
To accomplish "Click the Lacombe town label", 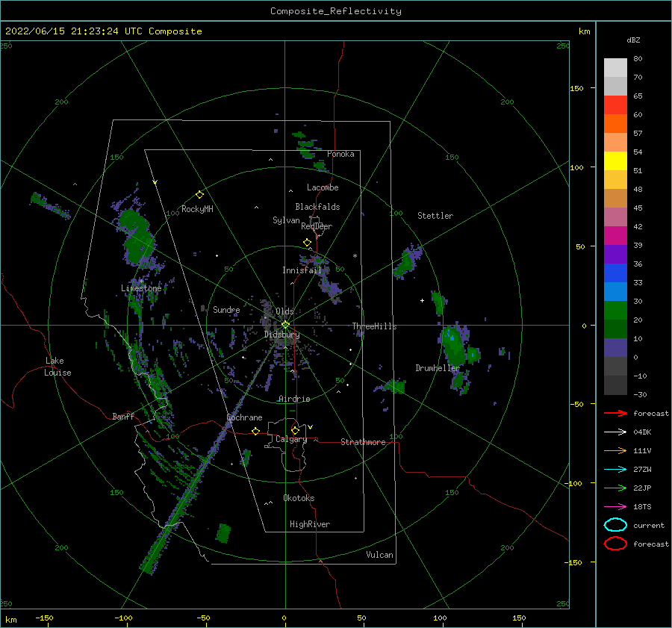I will 323,187.
